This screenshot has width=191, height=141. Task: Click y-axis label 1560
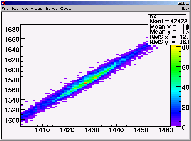pos(12,90)
